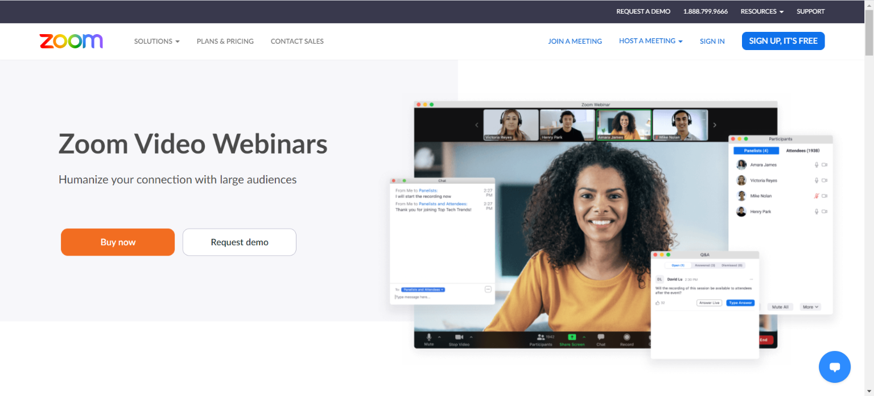This screenshot has height=396, width=874.
Task: Open the More dropdown in Participants panel
Action: coord(810,307)
